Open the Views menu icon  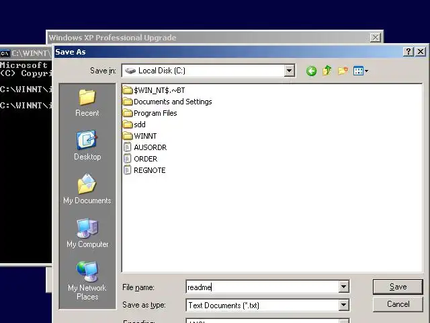361,71
